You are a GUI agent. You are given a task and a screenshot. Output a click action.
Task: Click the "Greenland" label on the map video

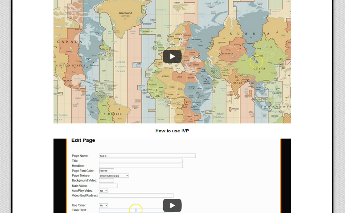tap(125, 13)
